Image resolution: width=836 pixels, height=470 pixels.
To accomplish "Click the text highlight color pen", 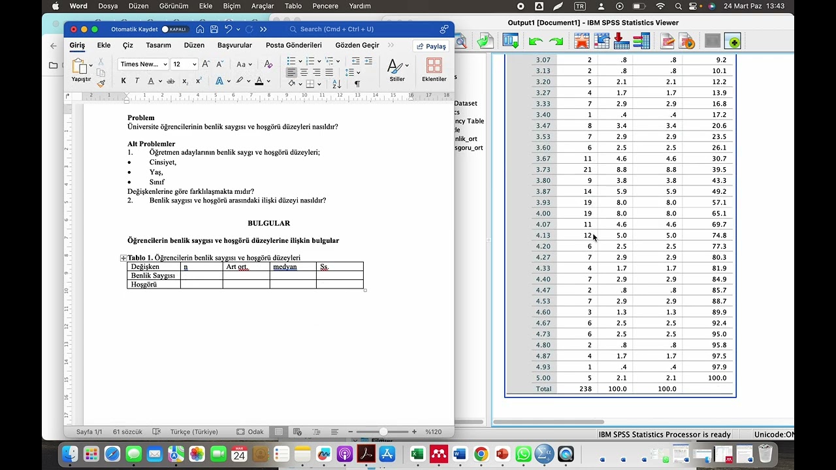I will pyautogui.click(x=240, y=81).
